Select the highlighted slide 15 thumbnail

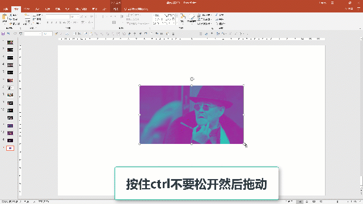10,148
